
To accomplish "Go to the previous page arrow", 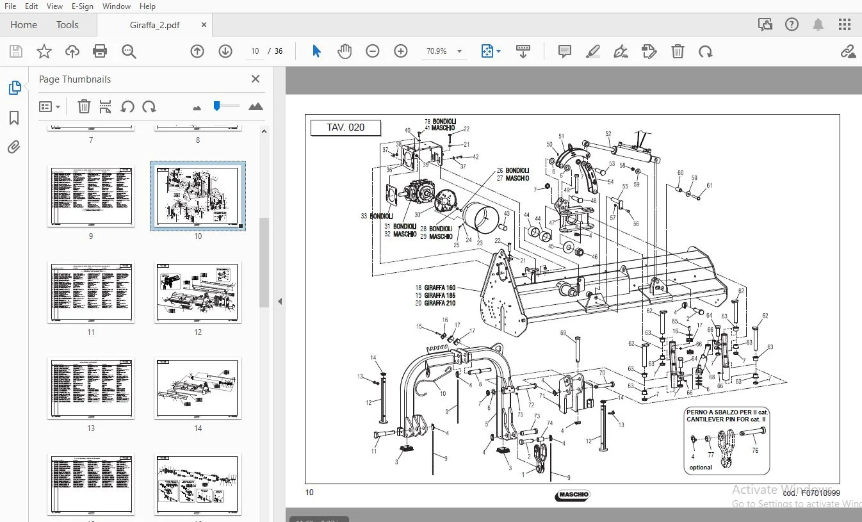I will [x=197, y=51].
